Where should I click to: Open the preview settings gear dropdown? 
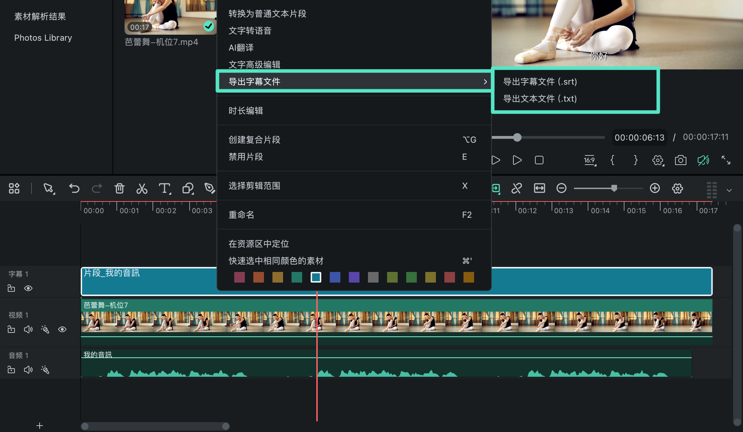pyautogui.click(x=658, y=160)
